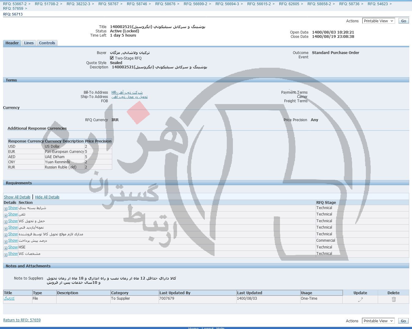Click the pencil update icon for the attachment
This screenshot has width=412, height=329.
point(360,299)
